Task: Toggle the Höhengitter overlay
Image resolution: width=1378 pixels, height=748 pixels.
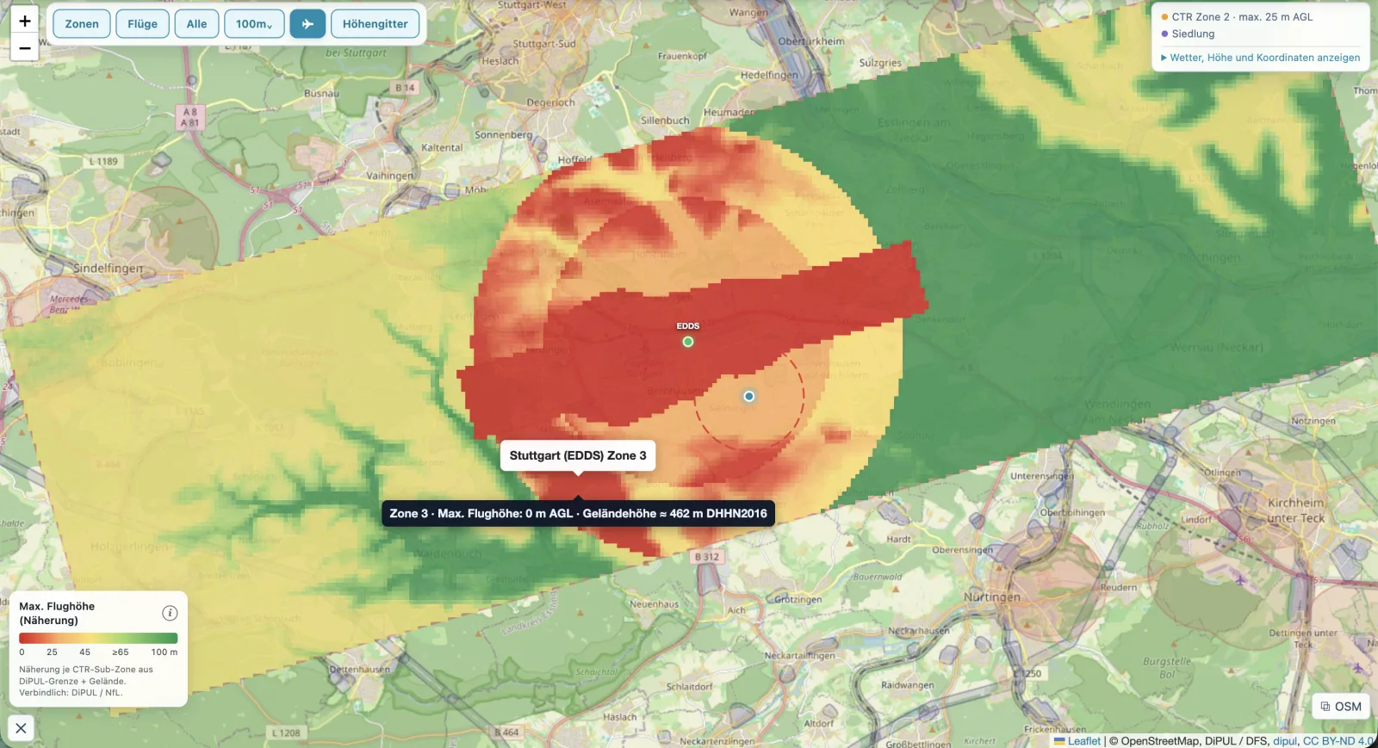Action: tap(376, 24)
